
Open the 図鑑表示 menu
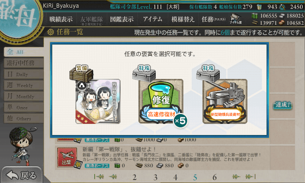coord(122,19)
